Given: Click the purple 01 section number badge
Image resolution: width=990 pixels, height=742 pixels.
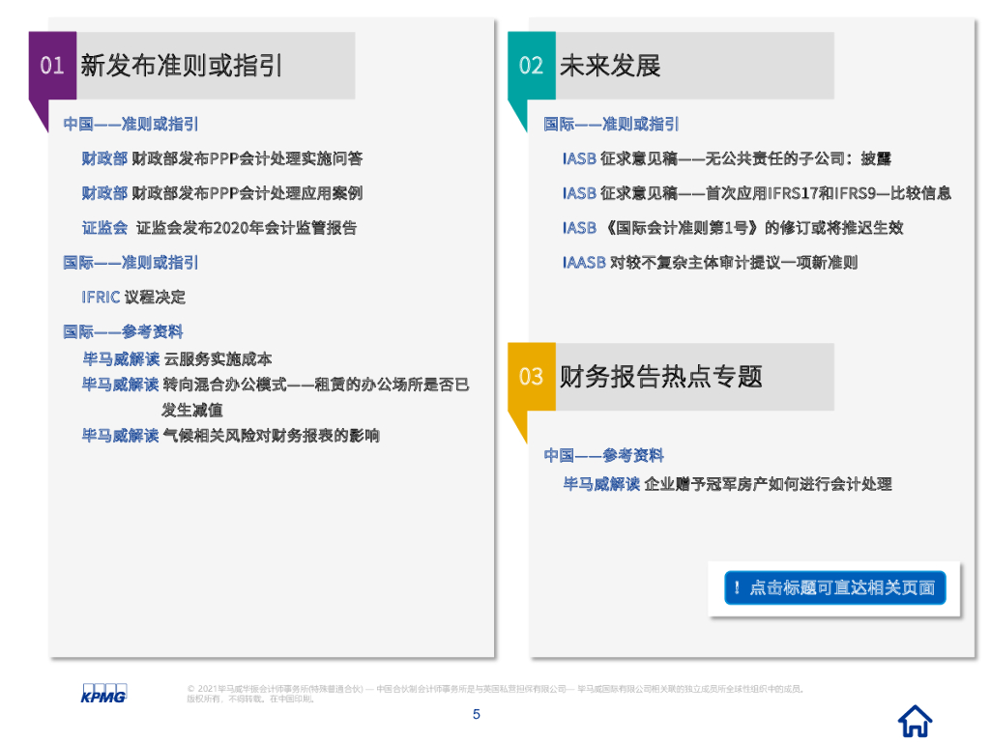Looking at the screenshot, I should [x=52, y=66].
